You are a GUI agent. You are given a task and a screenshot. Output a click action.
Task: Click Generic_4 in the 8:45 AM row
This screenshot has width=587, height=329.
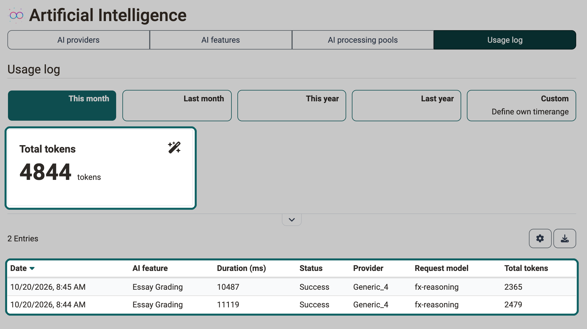371,287
